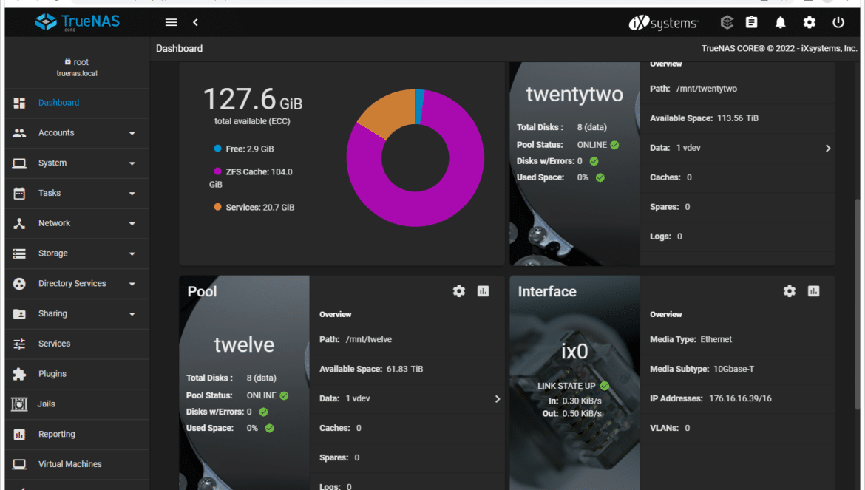Click the power icon
Image resolution: width=865 pixels, height=490 pixels.
[x=838, y=23]
